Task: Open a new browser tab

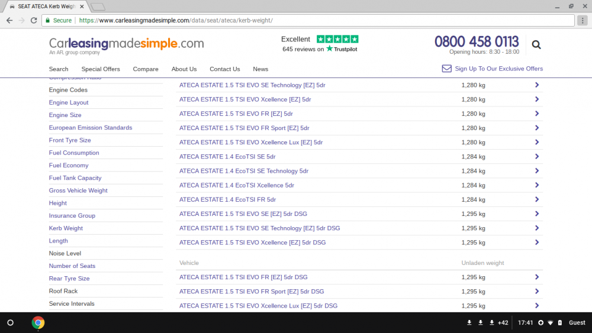Action: click(98, 7)
